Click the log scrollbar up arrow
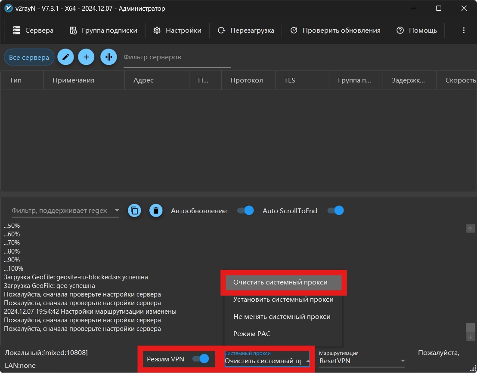477x373 pixels. point(470,229)
